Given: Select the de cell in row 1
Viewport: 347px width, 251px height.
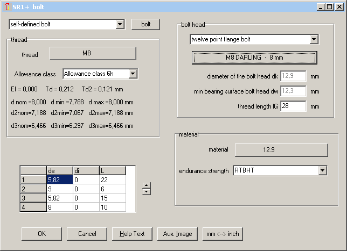Looking at the screenshot, I should tap(59, 180).
